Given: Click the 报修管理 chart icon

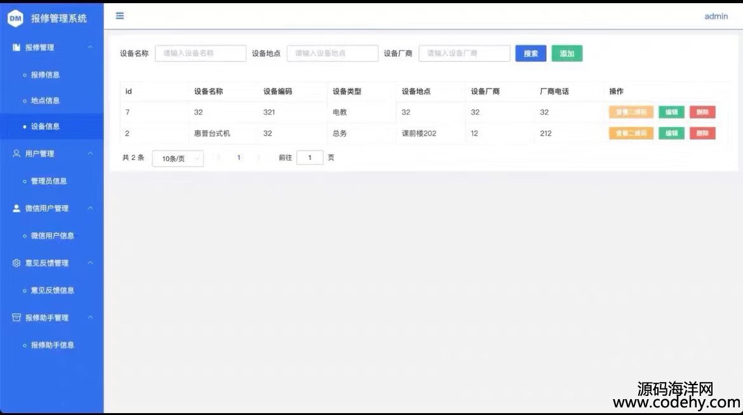Looking at the screenshot, I should tap(17, 48).
